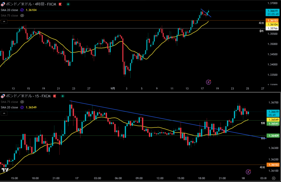Collapse indicator legend on the 15-minute chart
Viewport: 281px width, 182px height.
(3, 113)
